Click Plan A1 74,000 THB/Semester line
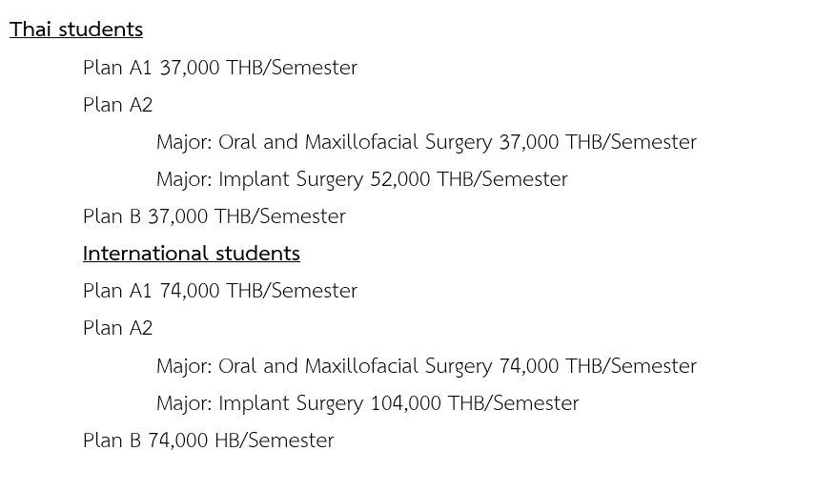837x492 pixels. pyautogui.click(x=220, y=291)
